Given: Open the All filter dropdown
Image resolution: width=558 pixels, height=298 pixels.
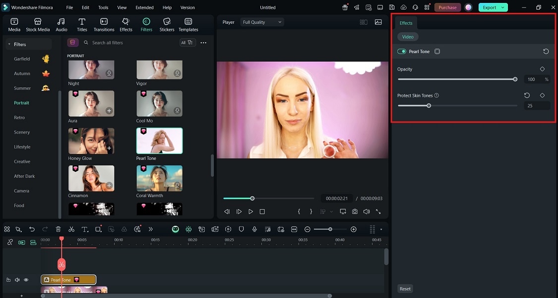Looking at the screenshot, I should tap(187, 42).
